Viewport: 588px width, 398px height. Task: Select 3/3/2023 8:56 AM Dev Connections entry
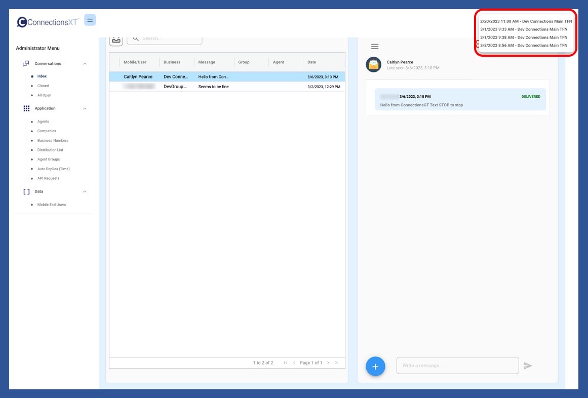[x=524, y=46]
